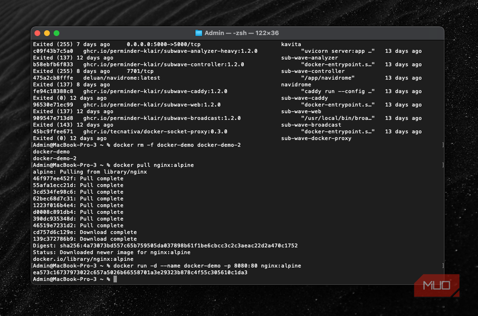
Task: Click layer '390dc935348d: Pull complete'
Action: coord(78,219)
